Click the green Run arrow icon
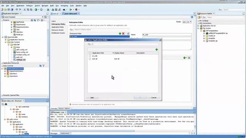Screen dimensions: 246x138 tap(71, 10)
